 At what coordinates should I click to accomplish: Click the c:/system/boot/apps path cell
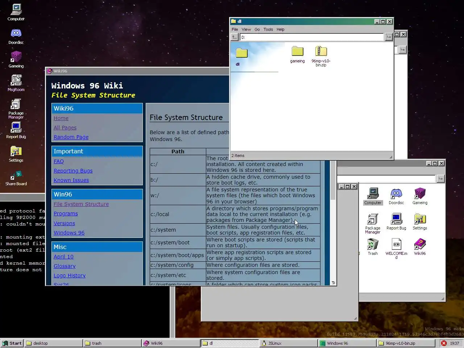[x=178, y=255]
